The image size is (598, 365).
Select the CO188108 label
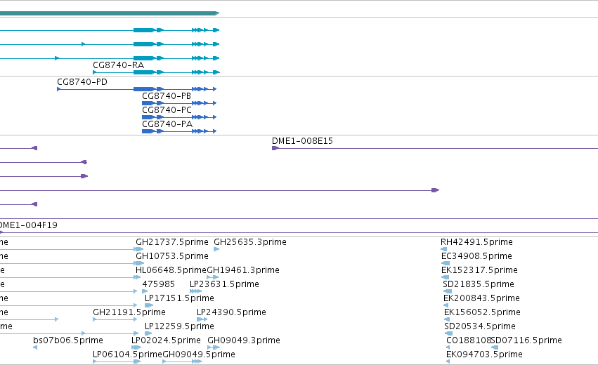pos(468,340)
